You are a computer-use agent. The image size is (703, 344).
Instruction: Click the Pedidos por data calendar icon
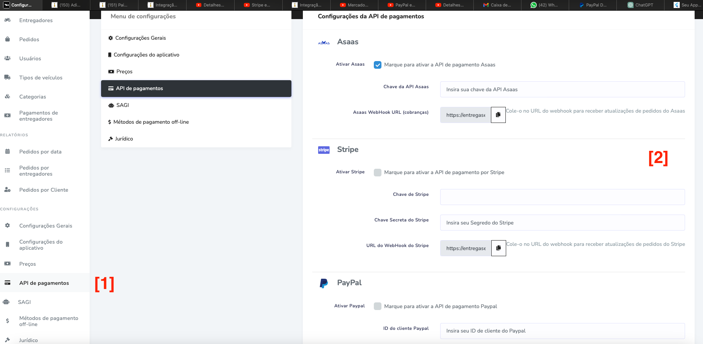(7, 152)
